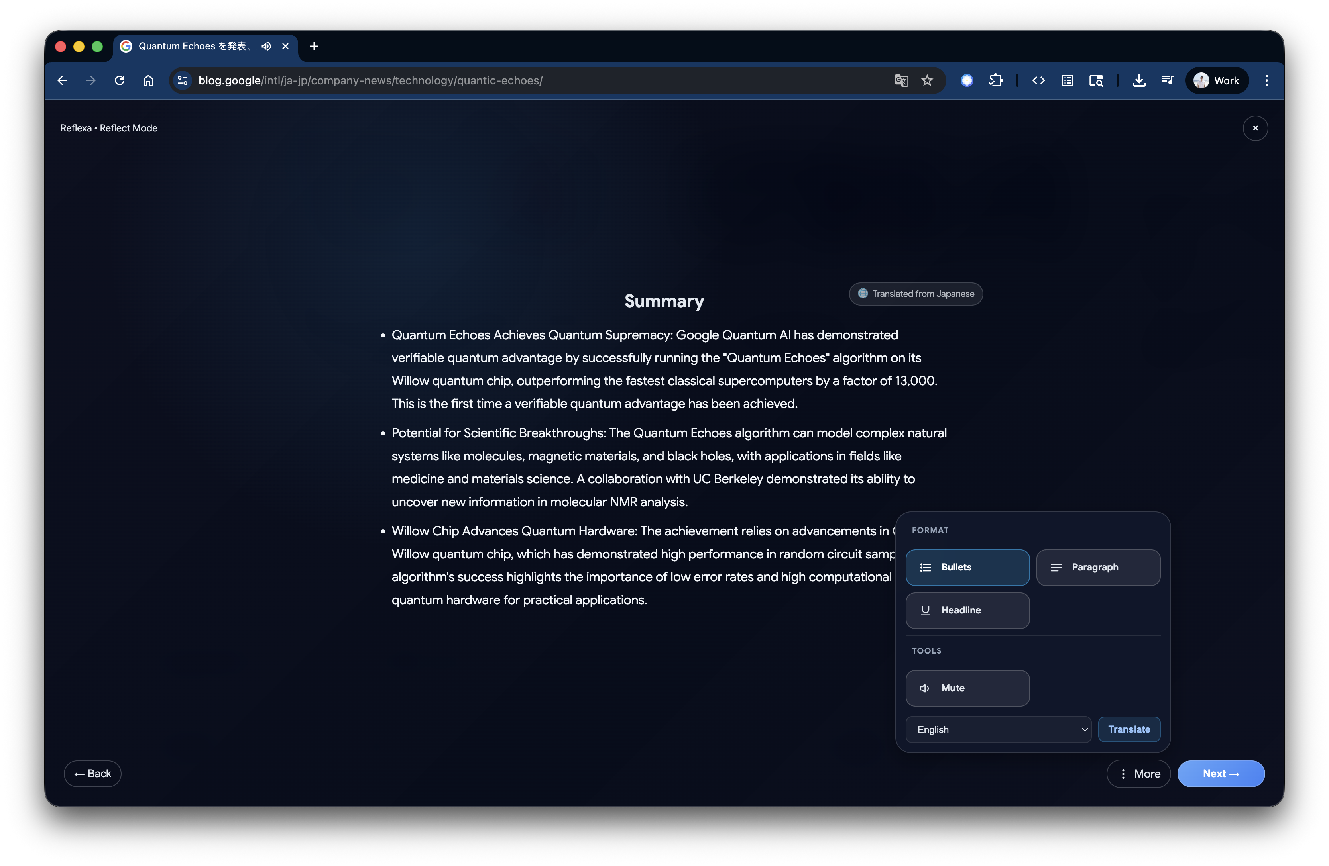Choose the Headline format option
This screenshot has height=866, width=1329.
[967, 610]
